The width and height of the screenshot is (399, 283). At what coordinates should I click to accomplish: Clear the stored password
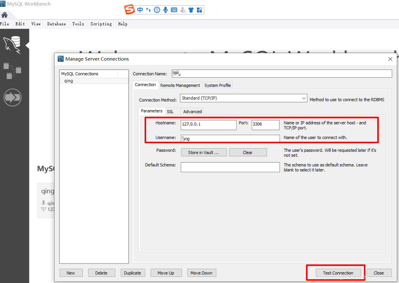(x=248, y=152)
